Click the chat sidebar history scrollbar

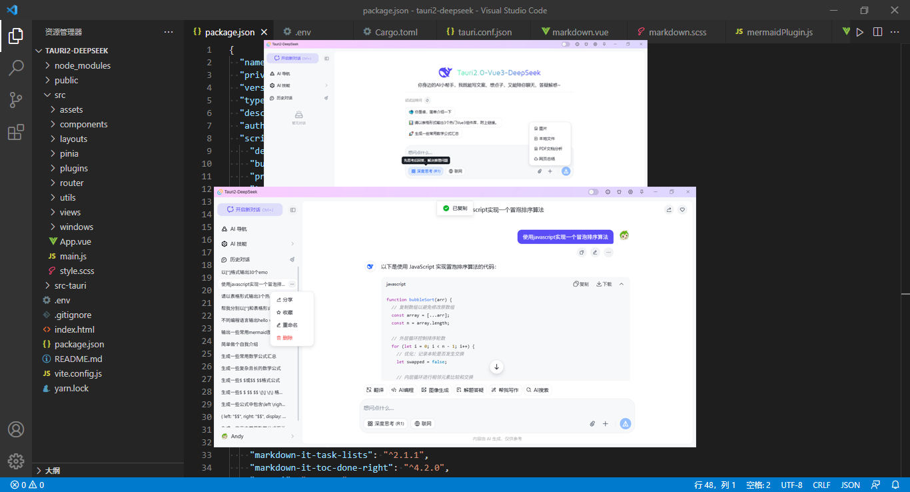point(298,343)
